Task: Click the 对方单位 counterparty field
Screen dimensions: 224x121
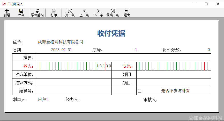Action: click(x=74, y=75)
